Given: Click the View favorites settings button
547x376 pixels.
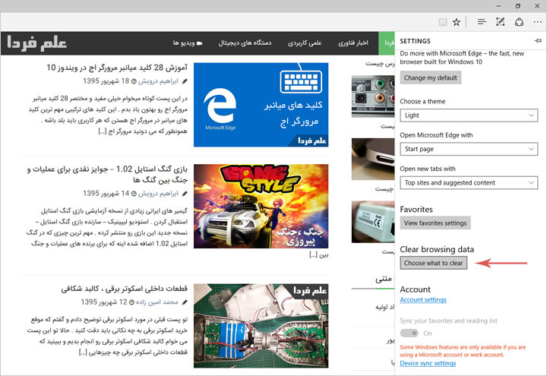Looking at the screenshot, I should click(435, 223).
